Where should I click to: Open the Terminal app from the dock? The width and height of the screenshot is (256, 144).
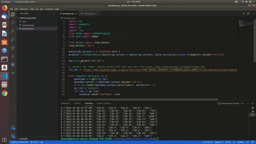tap(4, 59)
